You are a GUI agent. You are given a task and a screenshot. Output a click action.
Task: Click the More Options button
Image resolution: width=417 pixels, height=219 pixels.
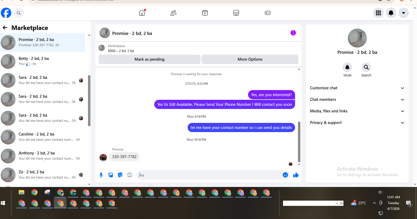250,59
